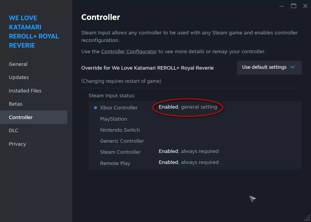Select the Xbox Controller status row
The width and height of the screenshot is (311, 222).
pos(119,108)
